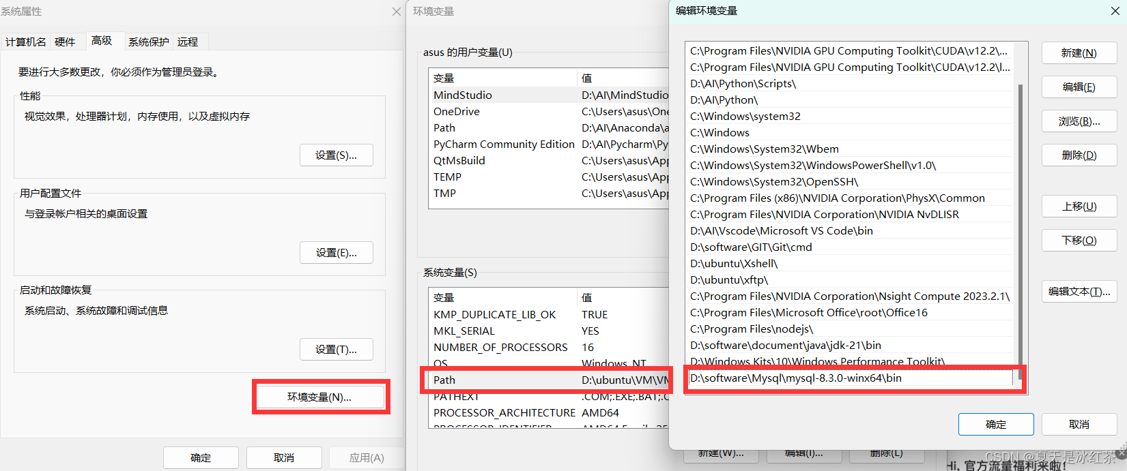Select PROCESSOR_ARCHITECTURE system variable row
This screenshot has height=471, width=1127.
point(550,412)
